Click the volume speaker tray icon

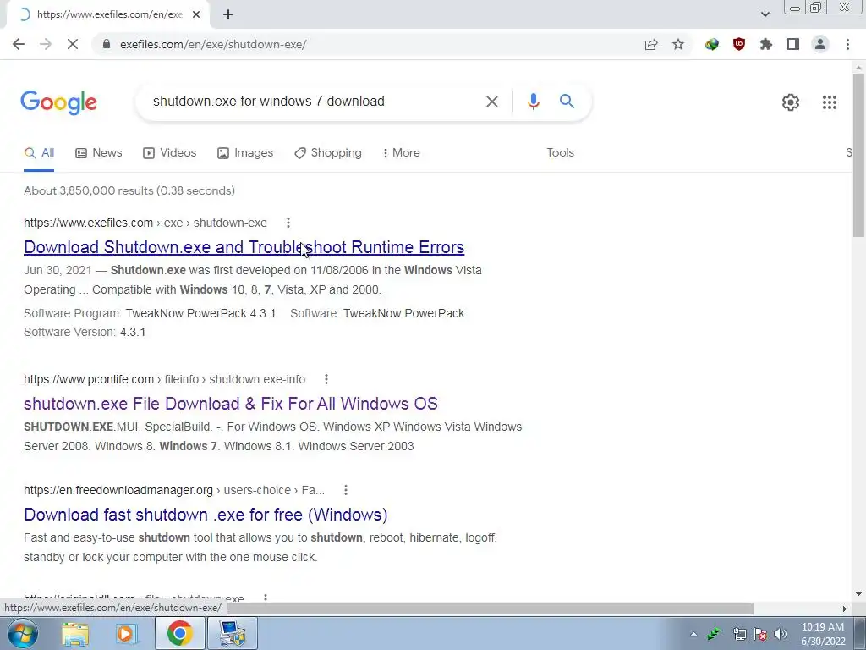pos(780,634)
